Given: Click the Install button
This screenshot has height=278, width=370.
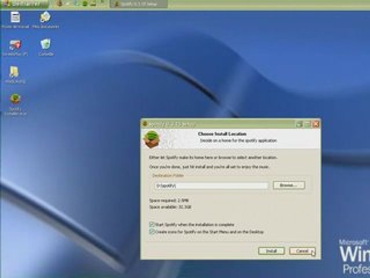Looking at the screenshot, I should coord(271,251).
